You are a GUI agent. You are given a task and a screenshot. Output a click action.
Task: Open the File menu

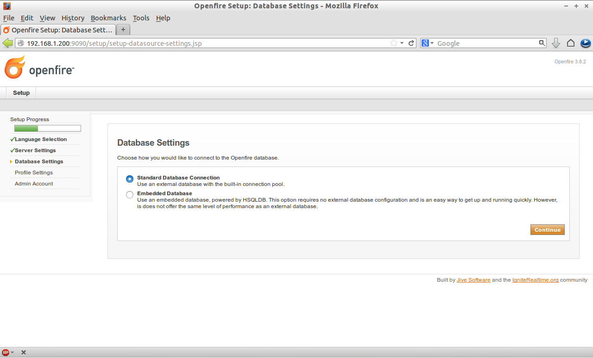pyautogui.click(x=9, y=18)
